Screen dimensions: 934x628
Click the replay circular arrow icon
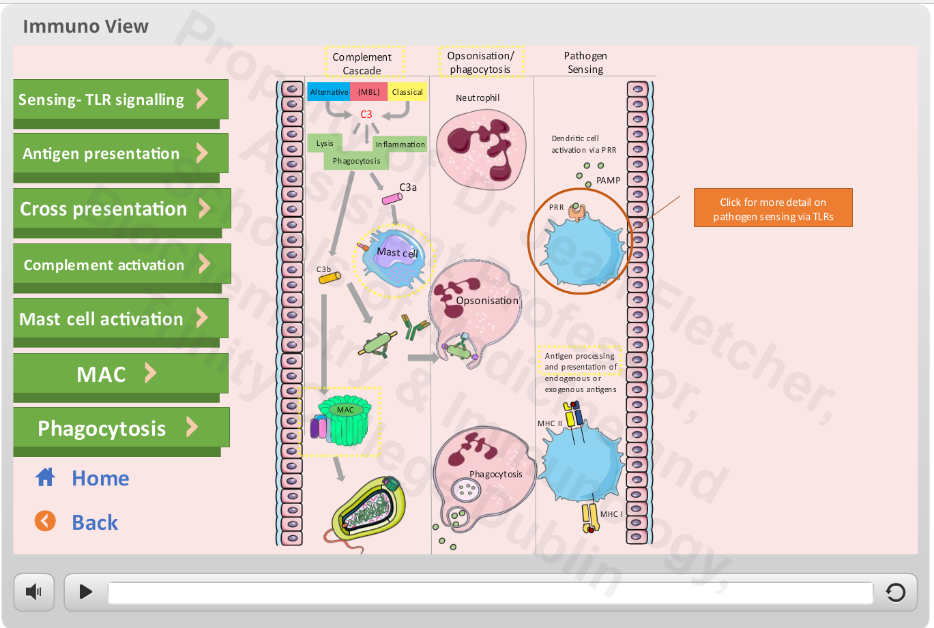click(895, 592)
